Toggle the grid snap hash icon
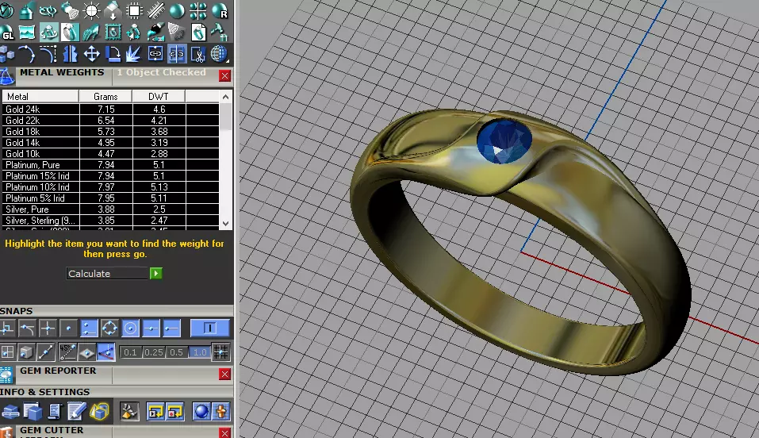The width and height of the screenshot is (759, 438). coord(220,352)
